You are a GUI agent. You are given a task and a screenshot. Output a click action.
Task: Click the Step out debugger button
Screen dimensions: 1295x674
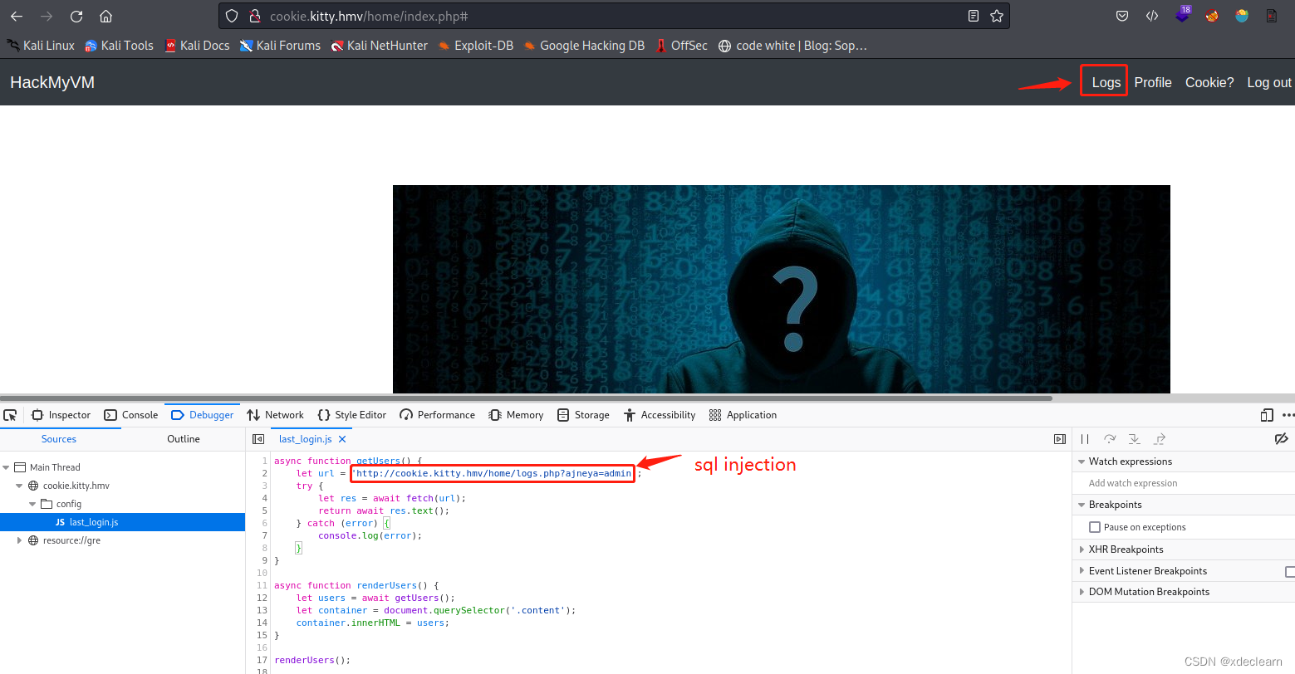[x=1160, y=439]
